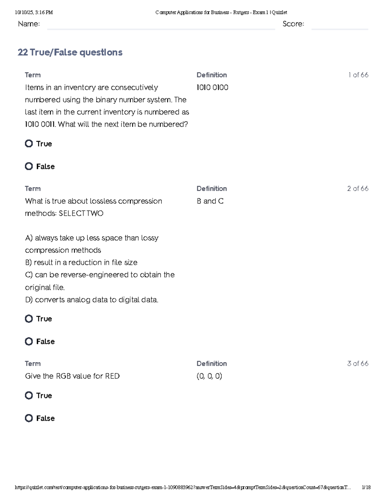Image resolution: width=386 pixels, height=500 pixels.
Task: Select False for the binary inventory question
Action: pos(29,166)
